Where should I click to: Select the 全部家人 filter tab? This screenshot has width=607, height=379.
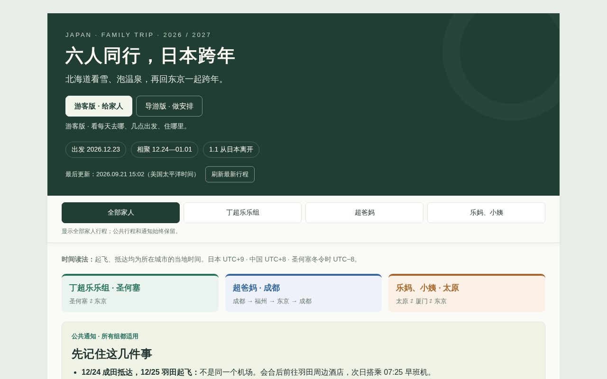(120, 213)
